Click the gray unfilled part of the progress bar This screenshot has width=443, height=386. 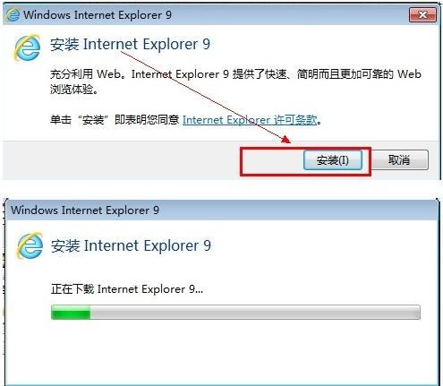[255, 313]
